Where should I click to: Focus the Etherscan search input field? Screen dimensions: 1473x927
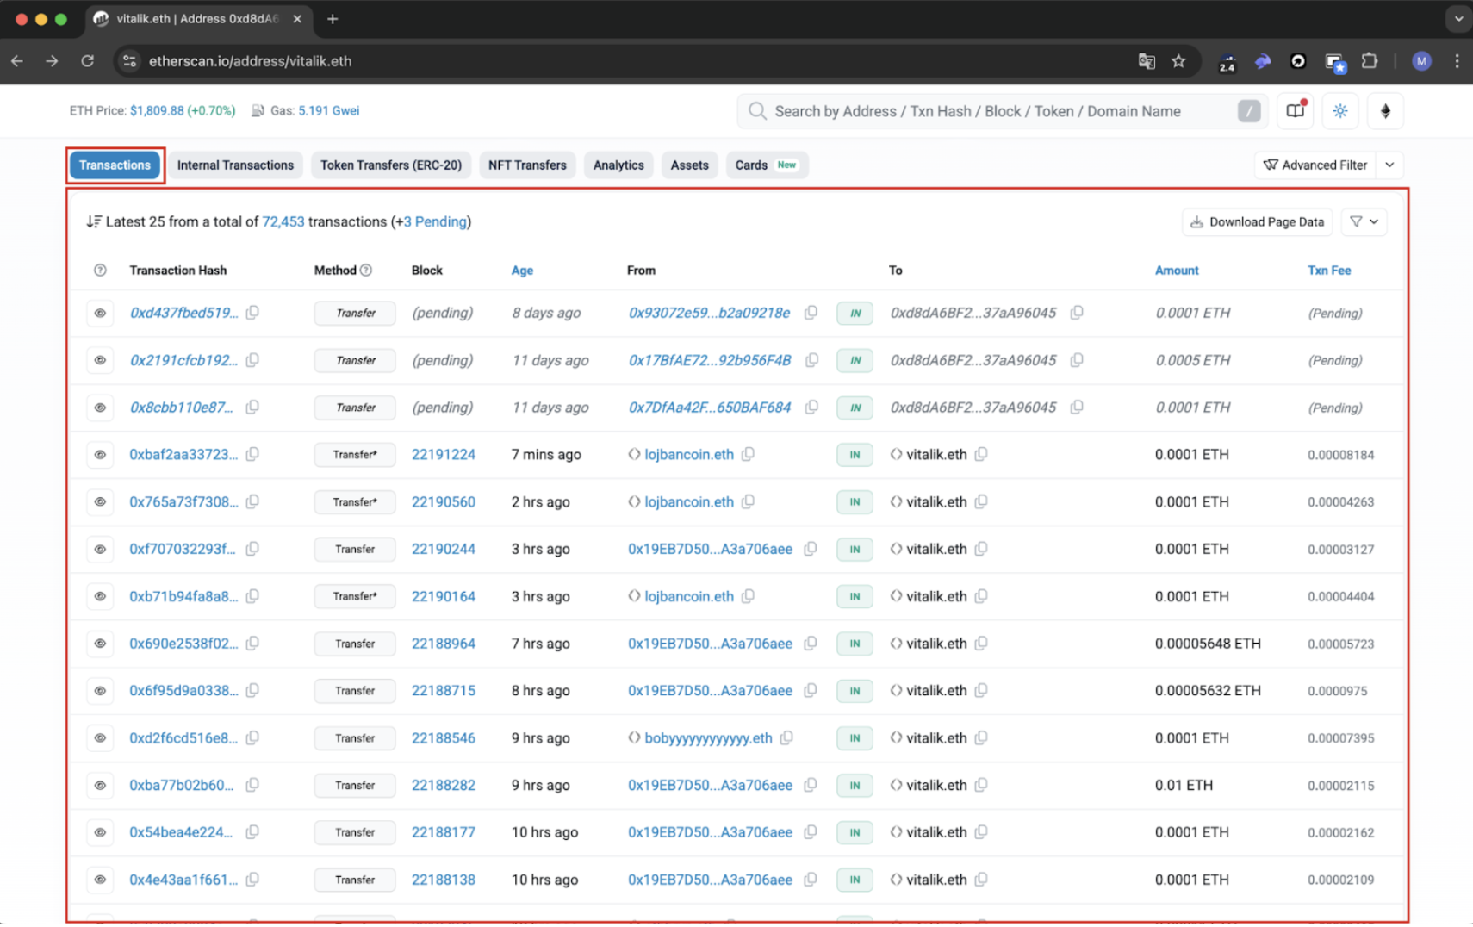pos(1003,111)
